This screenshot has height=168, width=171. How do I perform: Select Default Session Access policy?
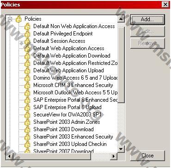point(59,41)
